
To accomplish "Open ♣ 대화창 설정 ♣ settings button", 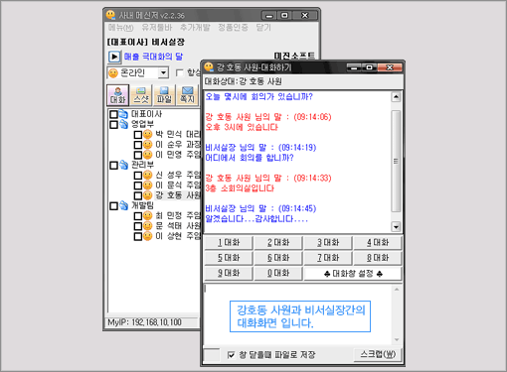I will pos(353,274).
